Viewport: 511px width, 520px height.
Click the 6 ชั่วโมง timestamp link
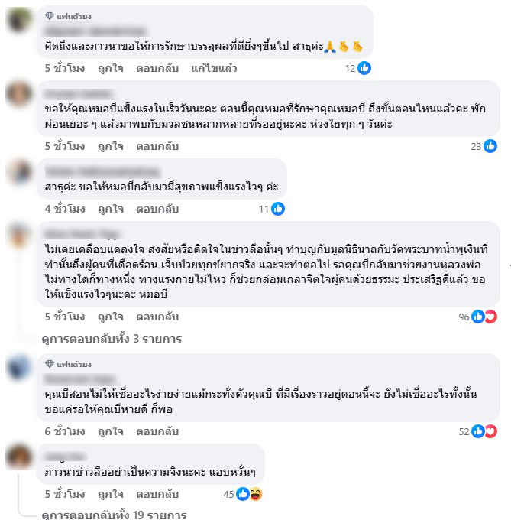[x=65, y=431]
